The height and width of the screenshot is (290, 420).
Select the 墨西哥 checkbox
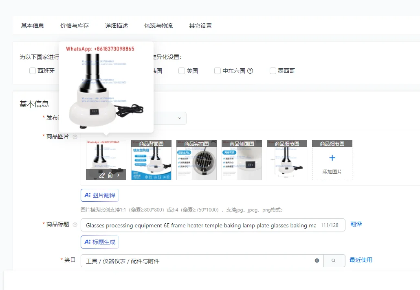click(x=273, y=71)
